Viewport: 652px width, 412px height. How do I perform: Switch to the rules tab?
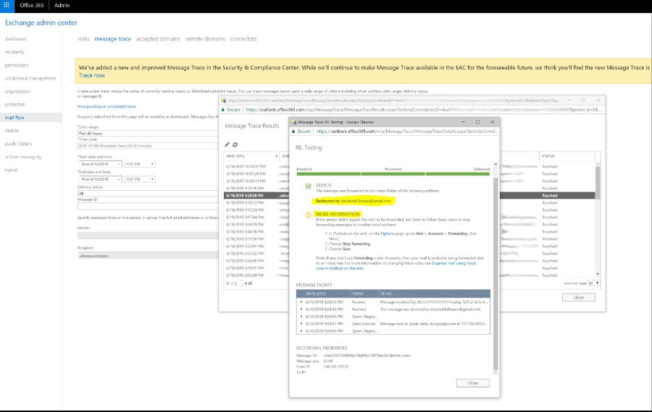click(83, 39)
